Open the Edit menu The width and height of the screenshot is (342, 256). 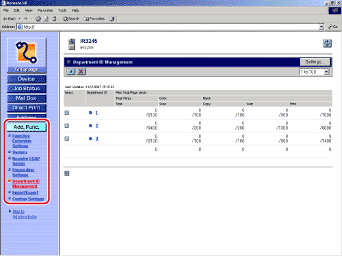click(16, 10)
